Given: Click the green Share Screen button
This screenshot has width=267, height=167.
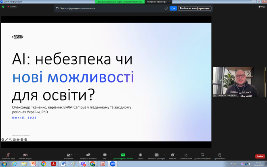Looking at the screenshot, I should 123,155.
